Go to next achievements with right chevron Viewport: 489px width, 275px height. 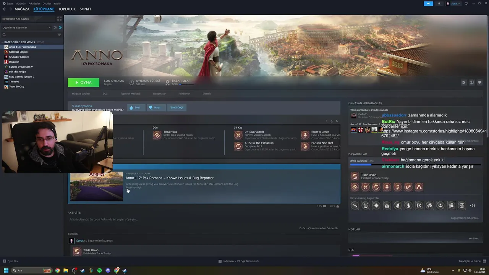(332, 121)
